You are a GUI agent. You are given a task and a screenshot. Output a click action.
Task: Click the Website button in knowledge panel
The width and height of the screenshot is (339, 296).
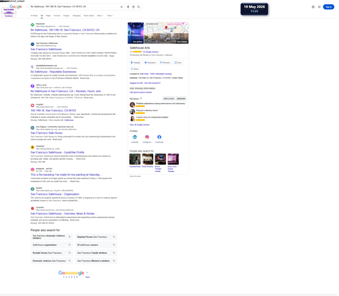[x=136, y=62]
